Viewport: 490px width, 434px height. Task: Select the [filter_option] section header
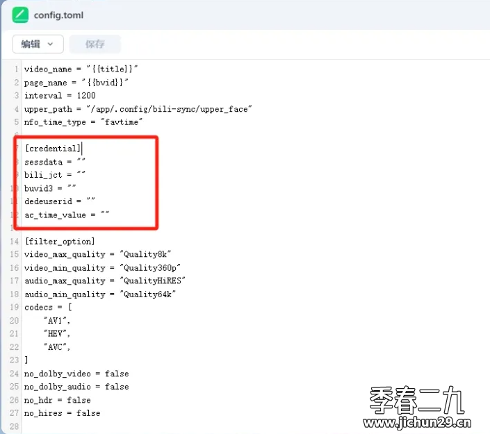click(60, 242)
